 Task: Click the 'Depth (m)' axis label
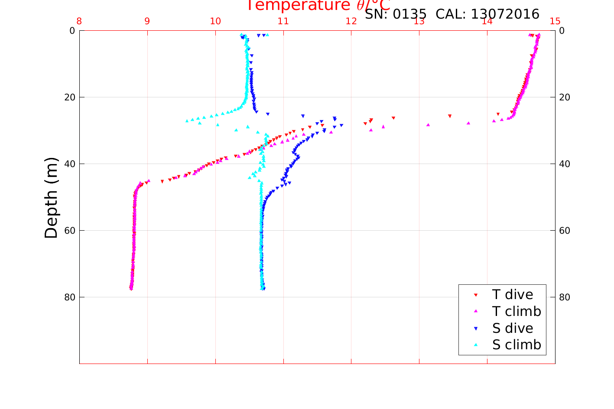click(x=51, y=198)
